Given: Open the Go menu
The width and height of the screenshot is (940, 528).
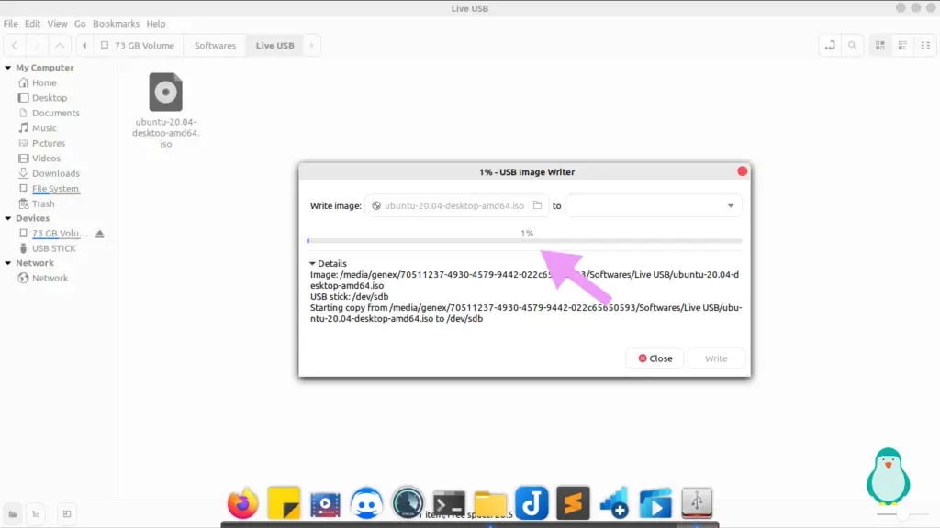Looking at the screenshot, I should pos(81,24).
